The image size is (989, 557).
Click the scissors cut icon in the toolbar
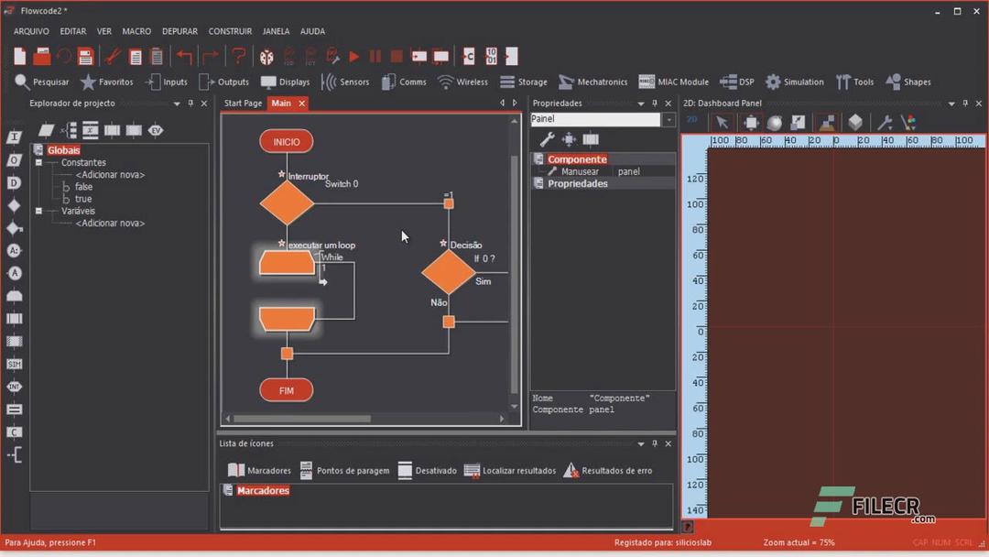coord(114,55)
